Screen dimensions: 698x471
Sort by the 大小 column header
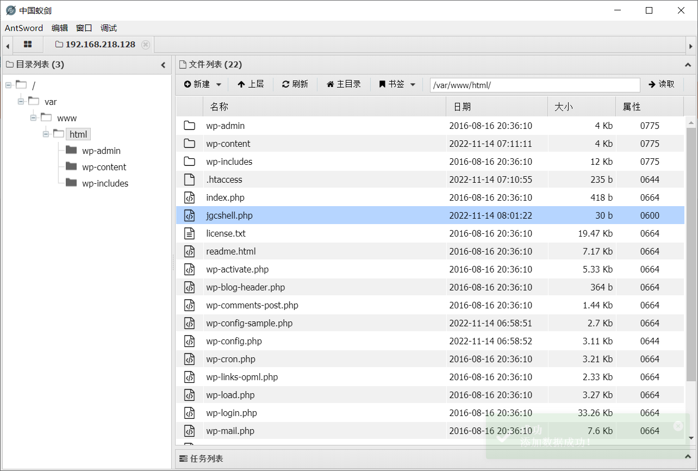(582, 107)
